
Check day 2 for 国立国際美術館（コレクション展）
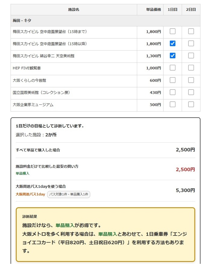click(x=191, y=92)
